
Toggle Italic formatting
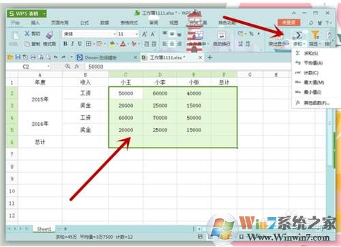click(72, 44)
